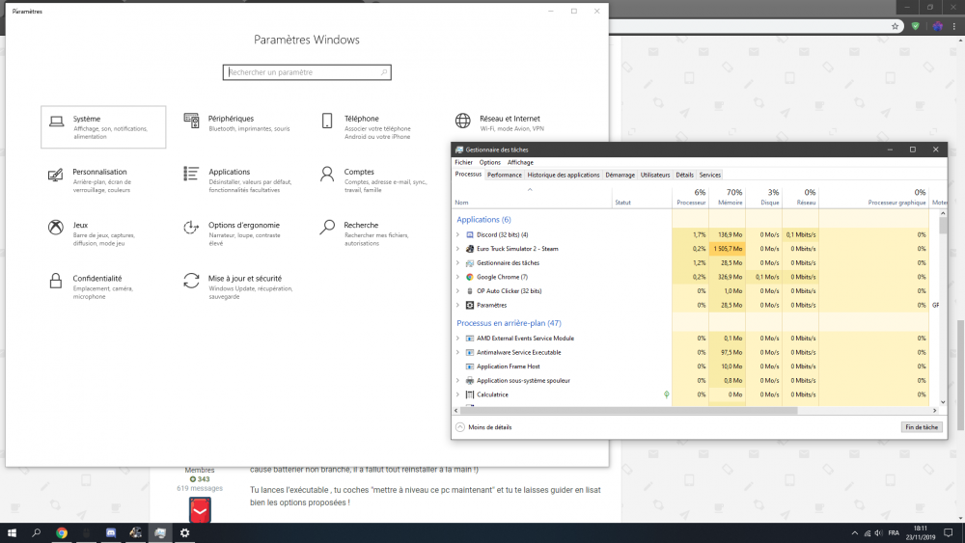Open Chrome from the Windows taskbar
Image resolution: width=965 pixels, height=543 pixels.
click(x=61, y=532)
